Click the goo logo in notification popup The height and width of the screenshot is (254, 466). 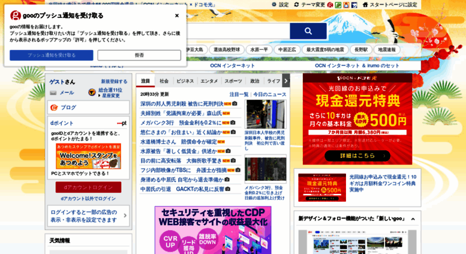click(16, 16)
